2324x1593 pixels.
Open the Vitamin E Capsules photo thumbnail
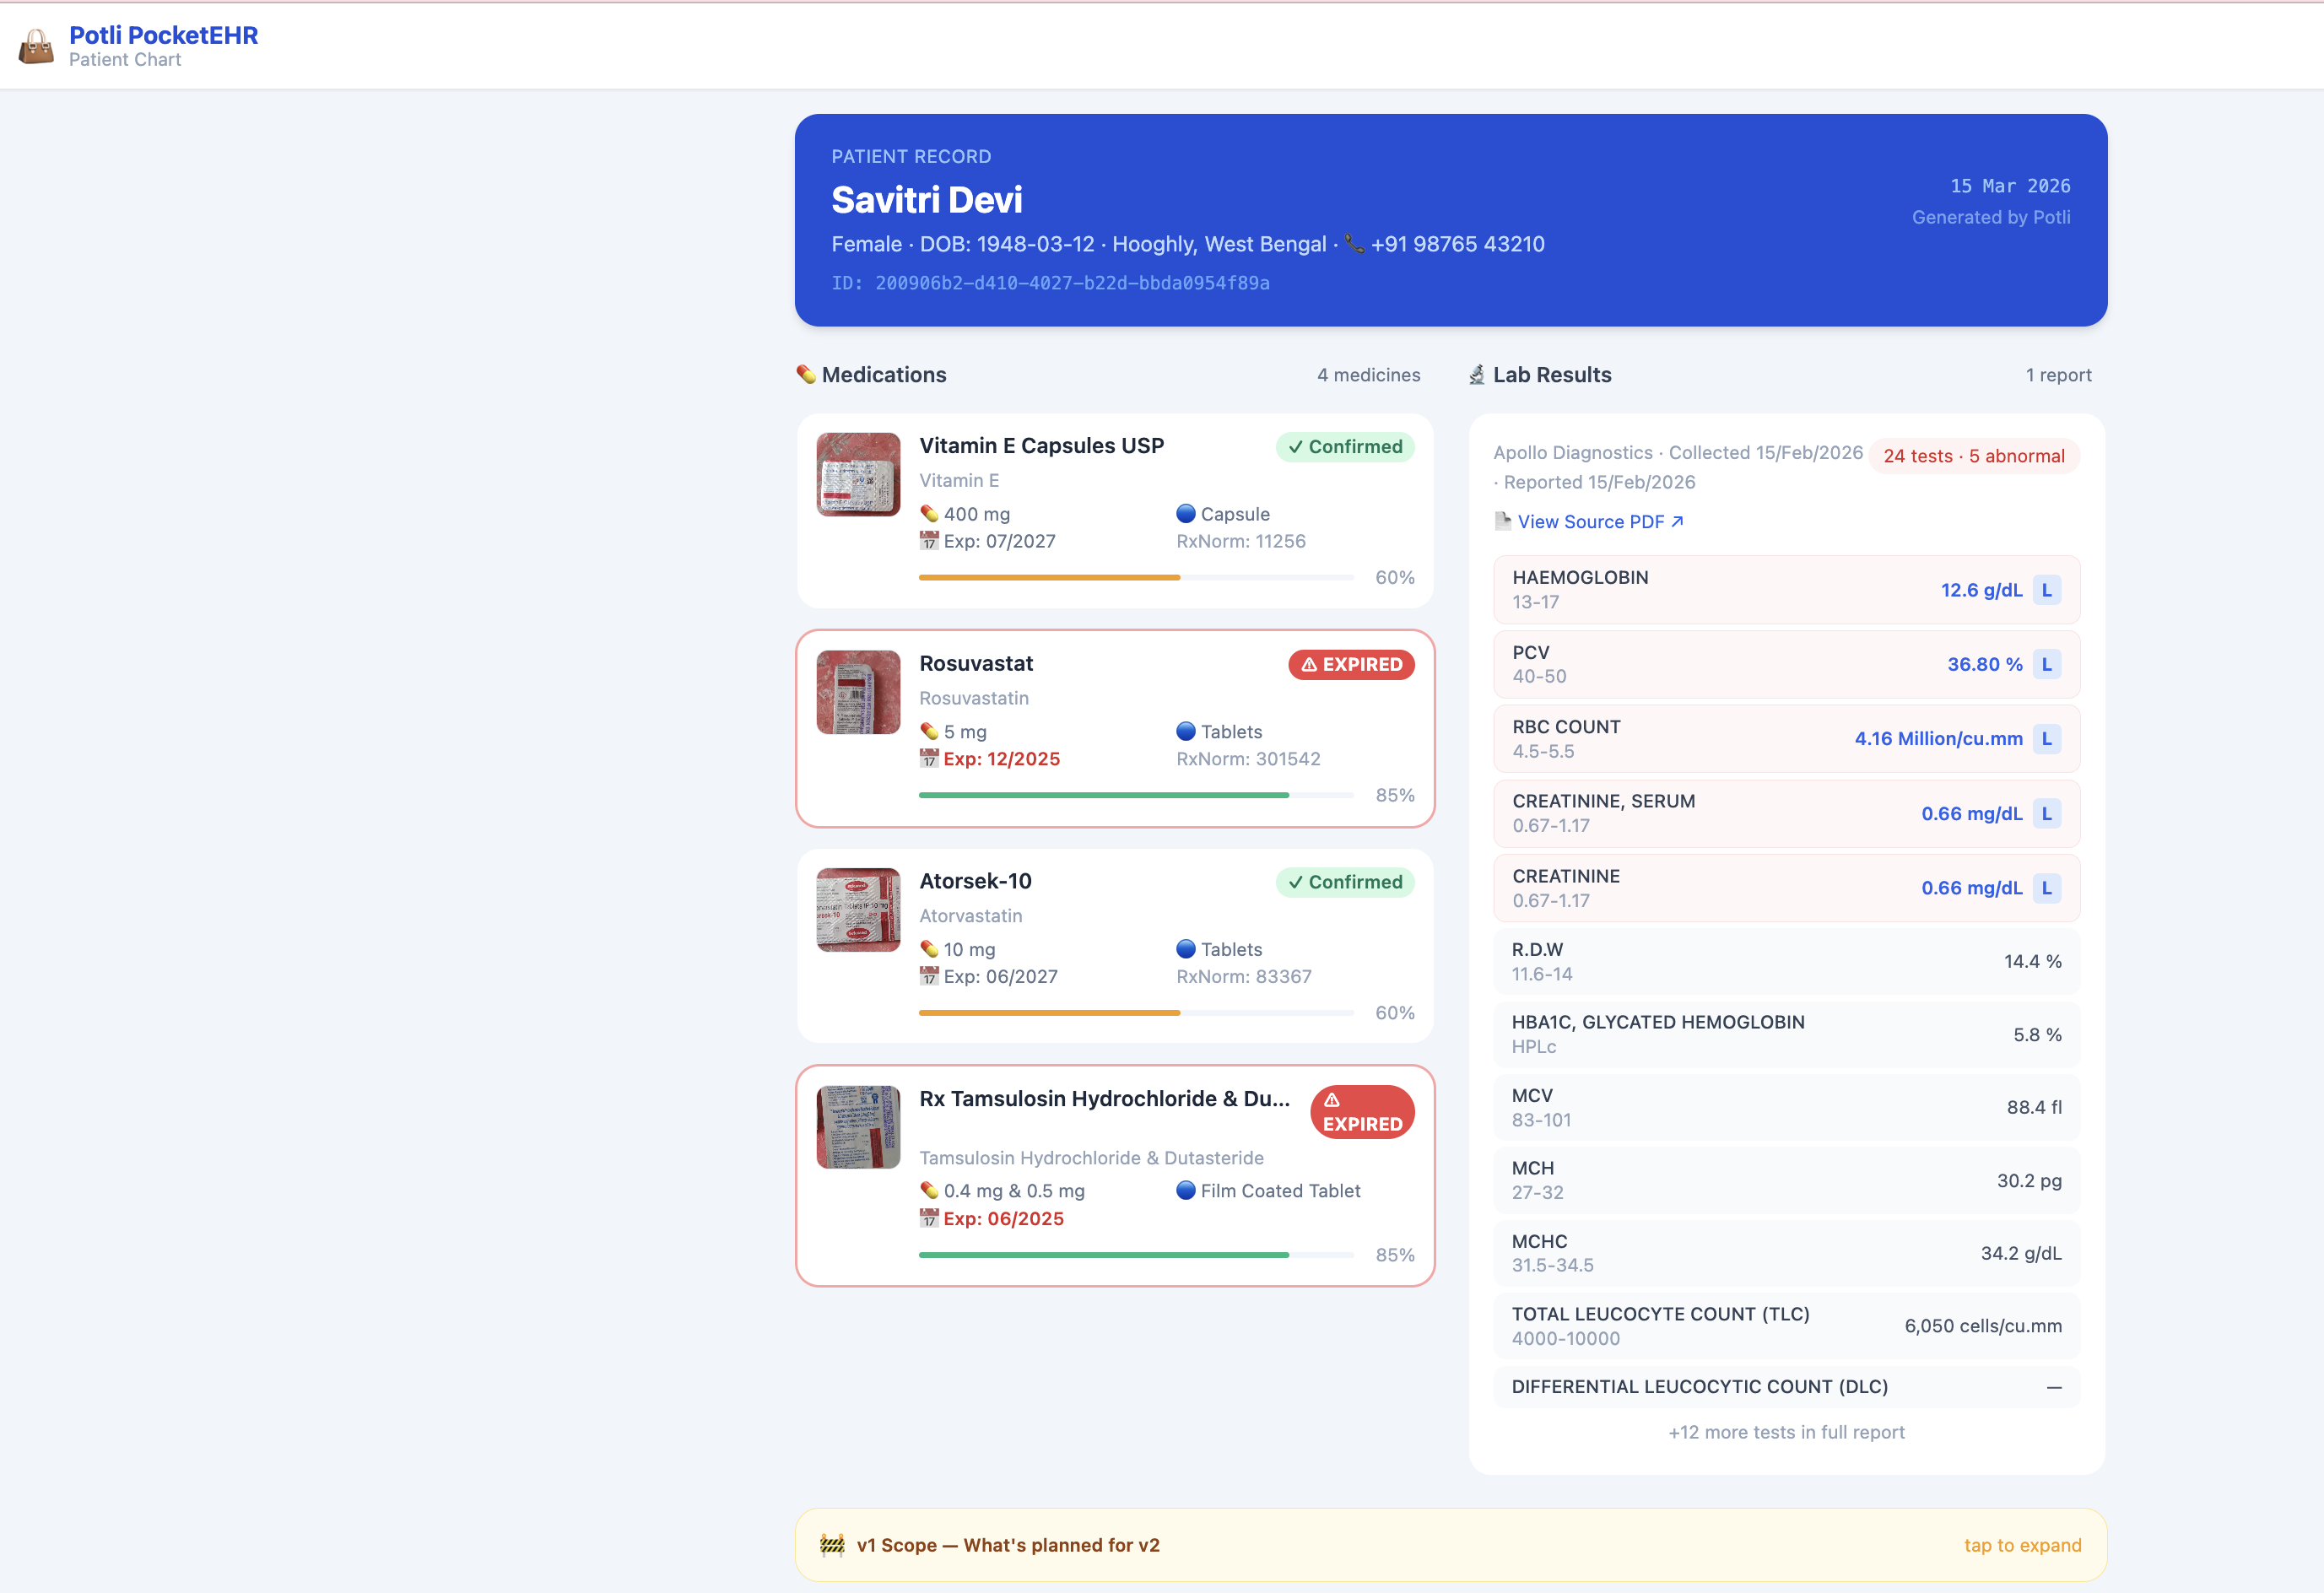(x=858, y=474)
